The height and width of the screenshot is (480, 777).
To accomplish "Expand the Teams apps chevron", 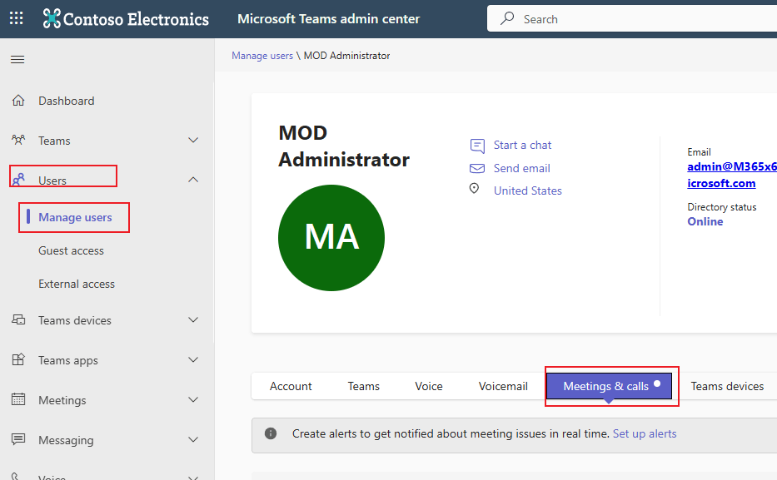I will point(193,360).
